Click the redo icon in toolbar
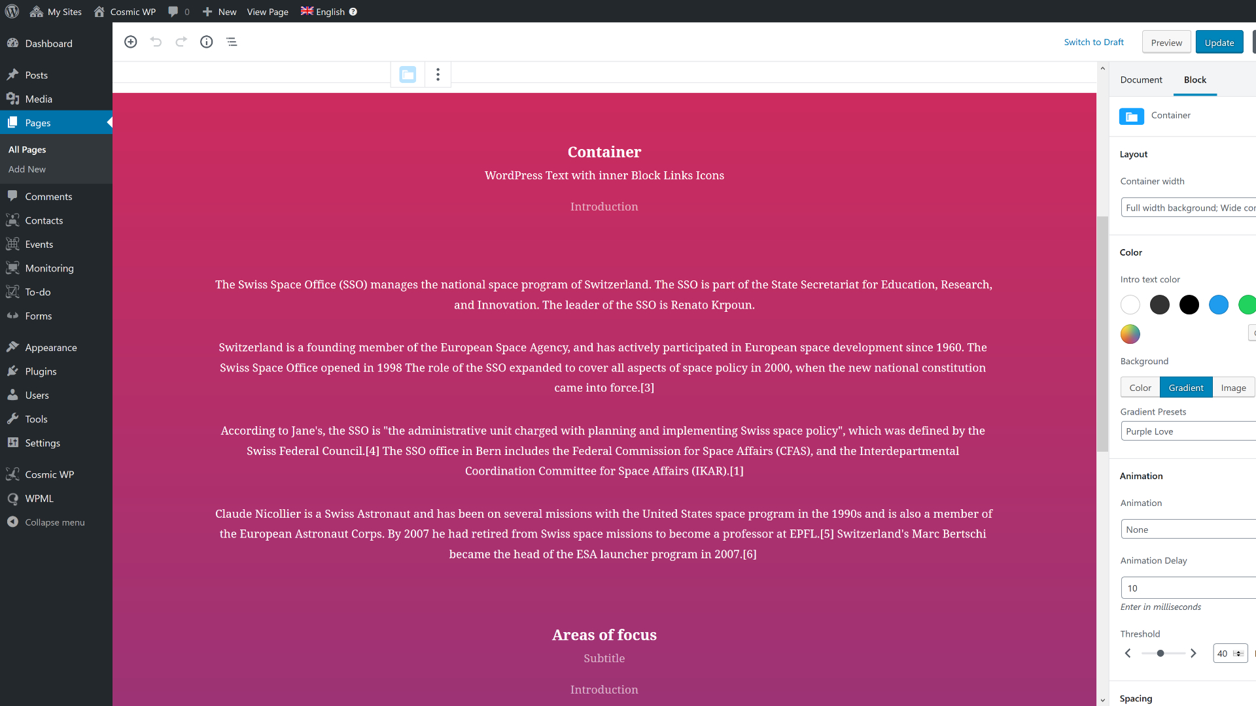This screenshot has height=706, width=1256. tap(181, 41)
